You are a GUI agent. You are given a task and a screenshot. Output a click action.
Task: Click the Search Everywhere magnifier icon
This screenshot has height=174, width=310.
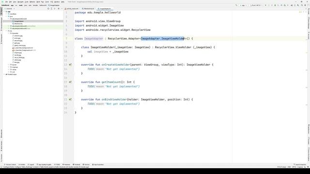pos(302,5)
